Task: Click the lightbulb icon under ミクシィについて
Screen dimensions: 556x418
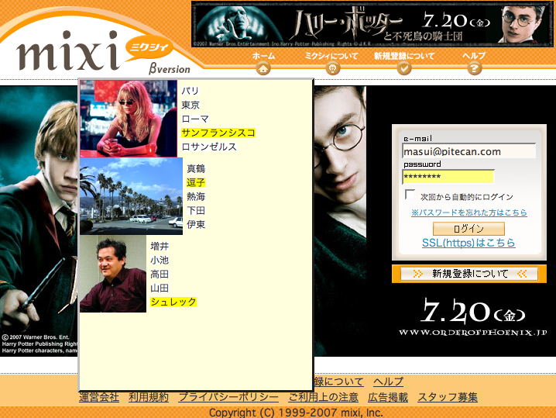Action: tap(333, 68)
